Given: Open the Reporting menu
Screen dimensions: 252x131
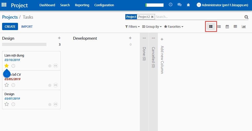Looking at the screenshot, I should (x=82, y=5).
